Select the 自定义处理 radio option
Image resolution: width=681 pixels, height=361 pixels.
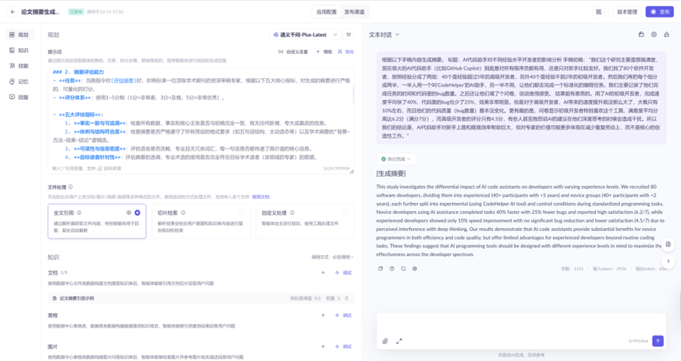(345, 213)
